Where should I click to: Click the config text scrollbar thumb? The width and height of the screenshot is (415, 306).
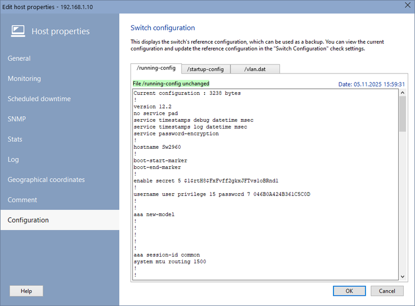(403, 114)
